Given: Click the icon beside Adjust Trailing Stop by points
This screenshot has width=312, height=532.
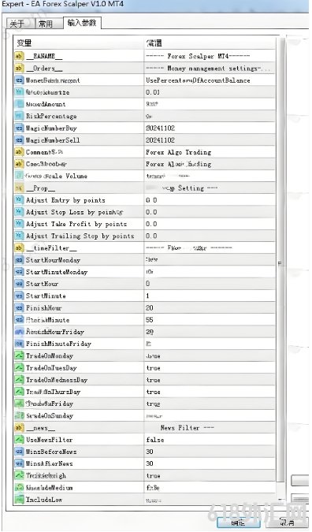Looking at the screenshot, I should pos(19,236).
